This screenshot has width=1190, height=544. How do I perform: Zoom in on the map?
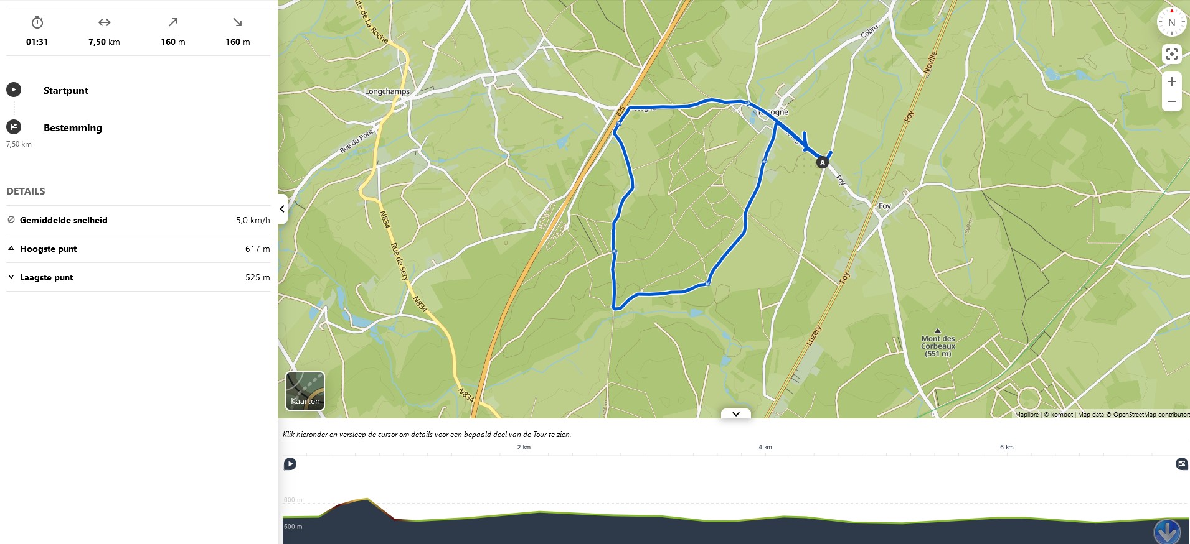click(1171, 81)
